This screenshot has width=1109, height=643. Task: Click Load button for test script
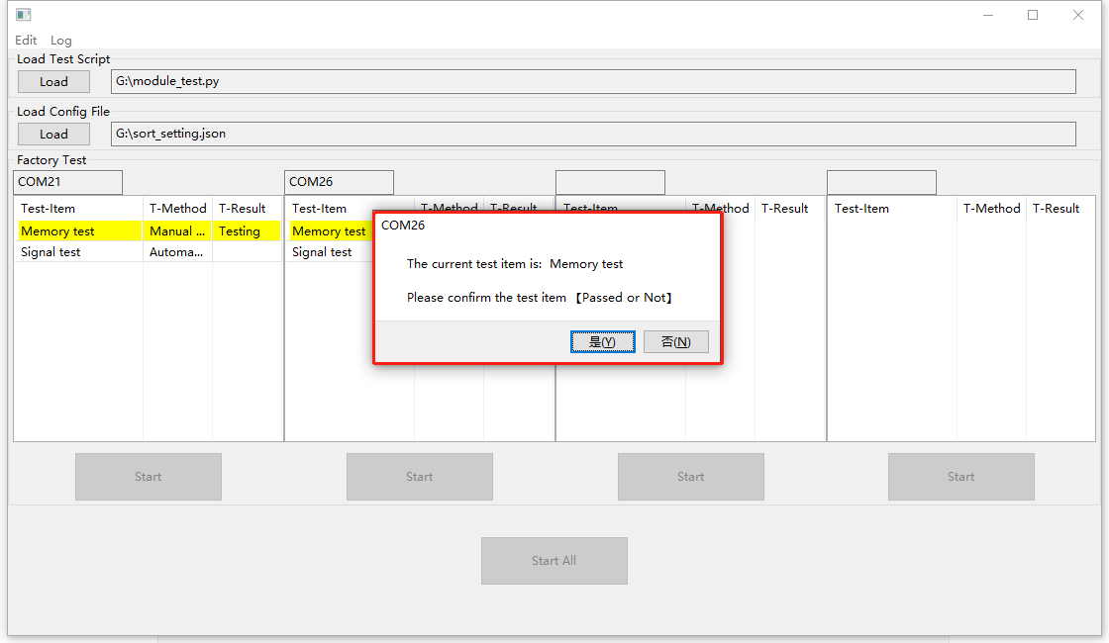(x=53, y=82)
